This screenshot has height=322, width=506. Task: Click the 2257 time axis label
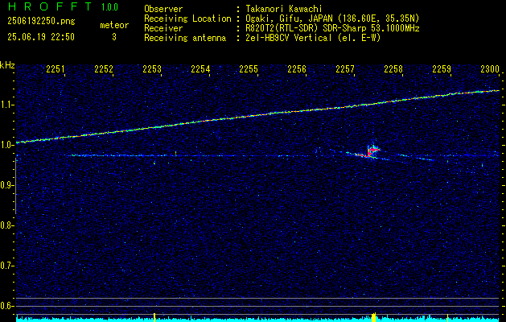pos(344,68)
